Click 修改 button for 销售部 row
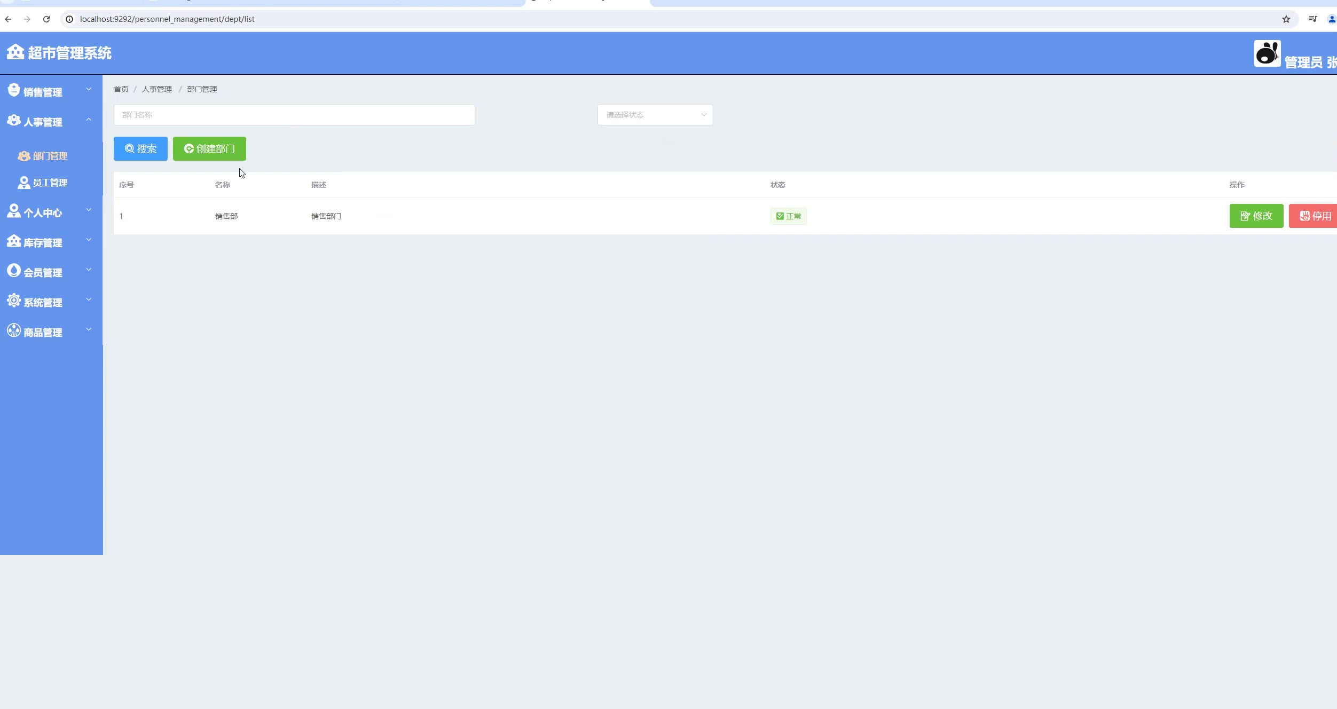The image size is (1337, 709). 1256,216
